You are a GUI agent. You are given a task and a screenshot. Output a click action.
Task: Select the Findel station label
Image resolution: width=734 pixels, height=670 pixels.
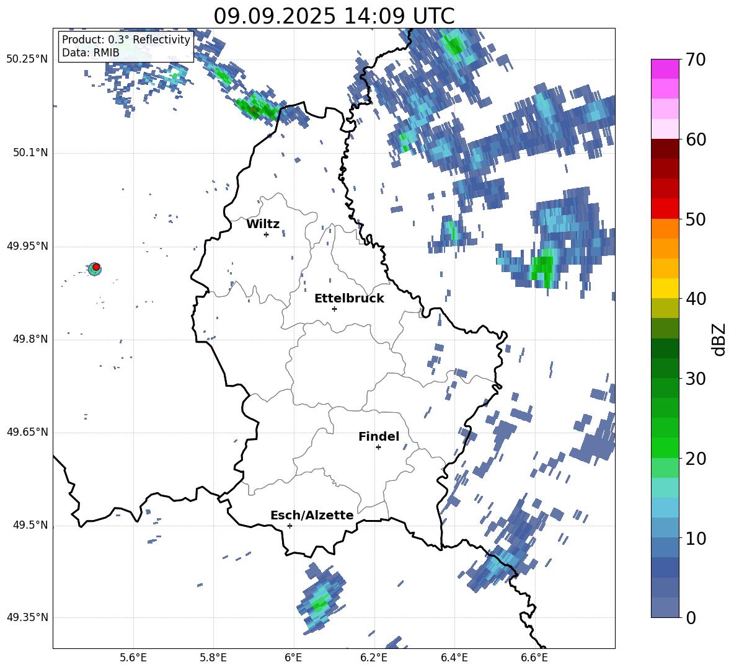coord(379,436)
